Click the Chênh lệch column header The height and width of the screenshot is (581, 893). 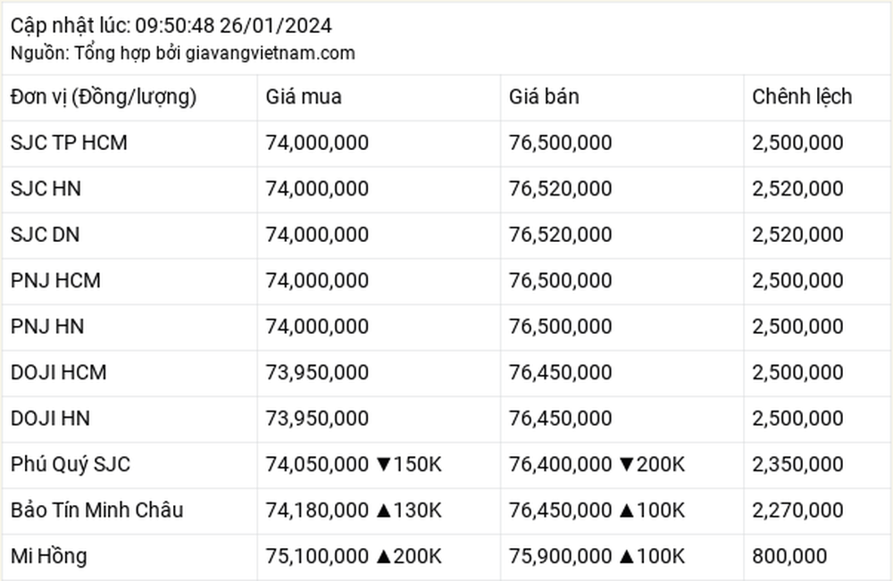[x=802, y=96]
